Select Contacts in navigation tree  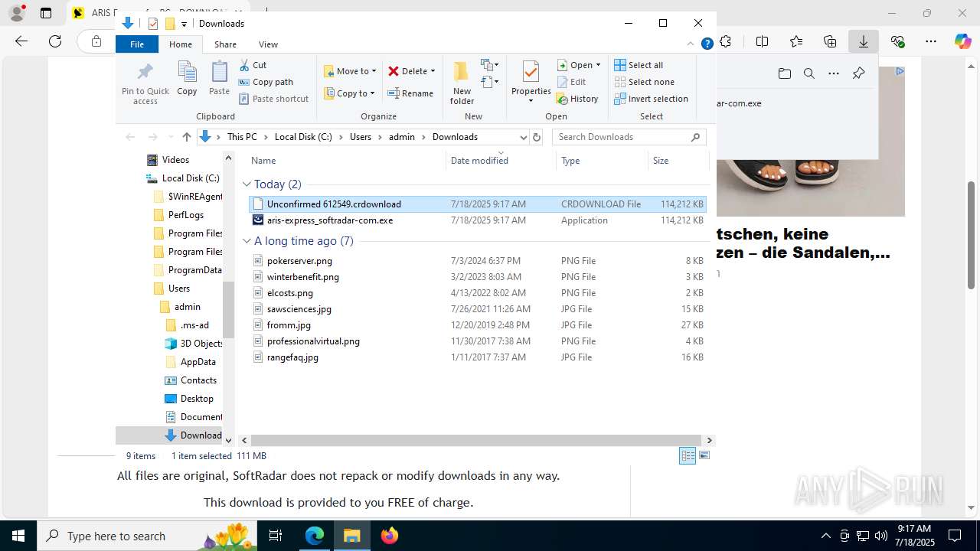pos(198,380)
